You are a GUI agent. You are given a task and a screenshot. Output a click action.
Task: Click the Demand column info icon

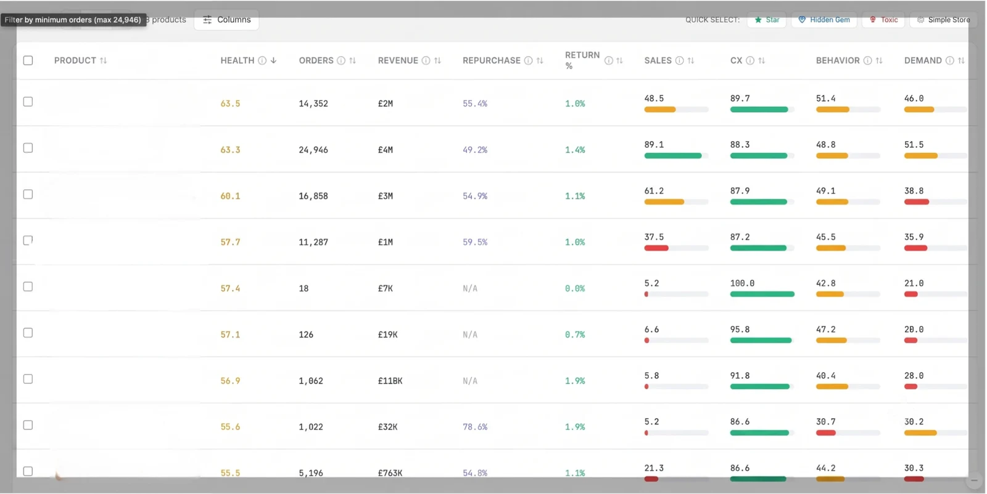click(x=950, y=60)
